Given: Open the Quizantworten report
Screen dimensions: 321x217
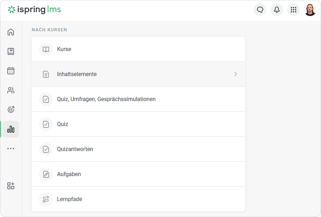Looking at the screenshot, I should pyautogui.click(x=138, y=149).
